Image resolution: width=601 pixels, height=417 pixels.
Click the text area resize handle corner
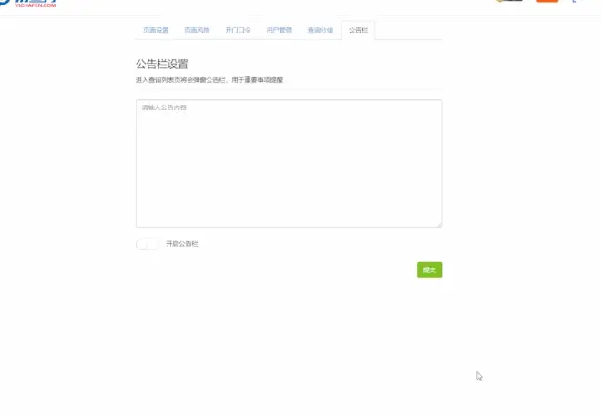point(439,224)
